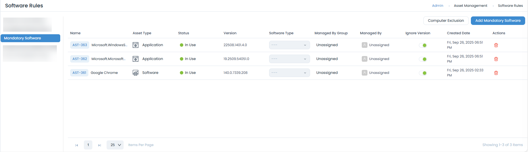Viewport: 528px width, 152px height.
Task: Select Mandatory Software in sidebar
Action: tap(30, 38)
